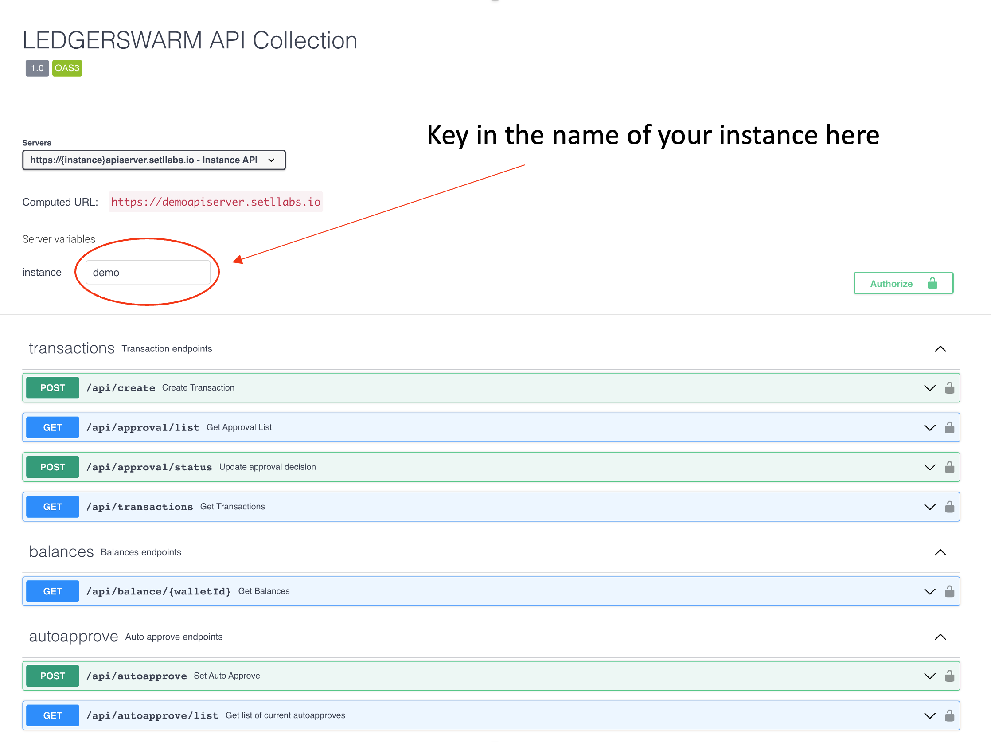This screenshot has width=991, height=742.
Task: Expand the GET /api/balance/{walletId} chevron
Action: [x=930, y=591]
